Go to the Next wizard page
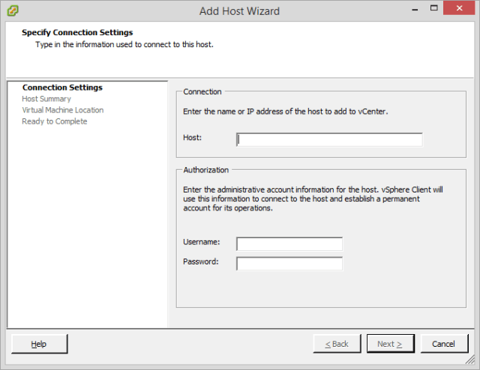The width and height of the screenshot is (480, 370). click(x=390, y=344)
